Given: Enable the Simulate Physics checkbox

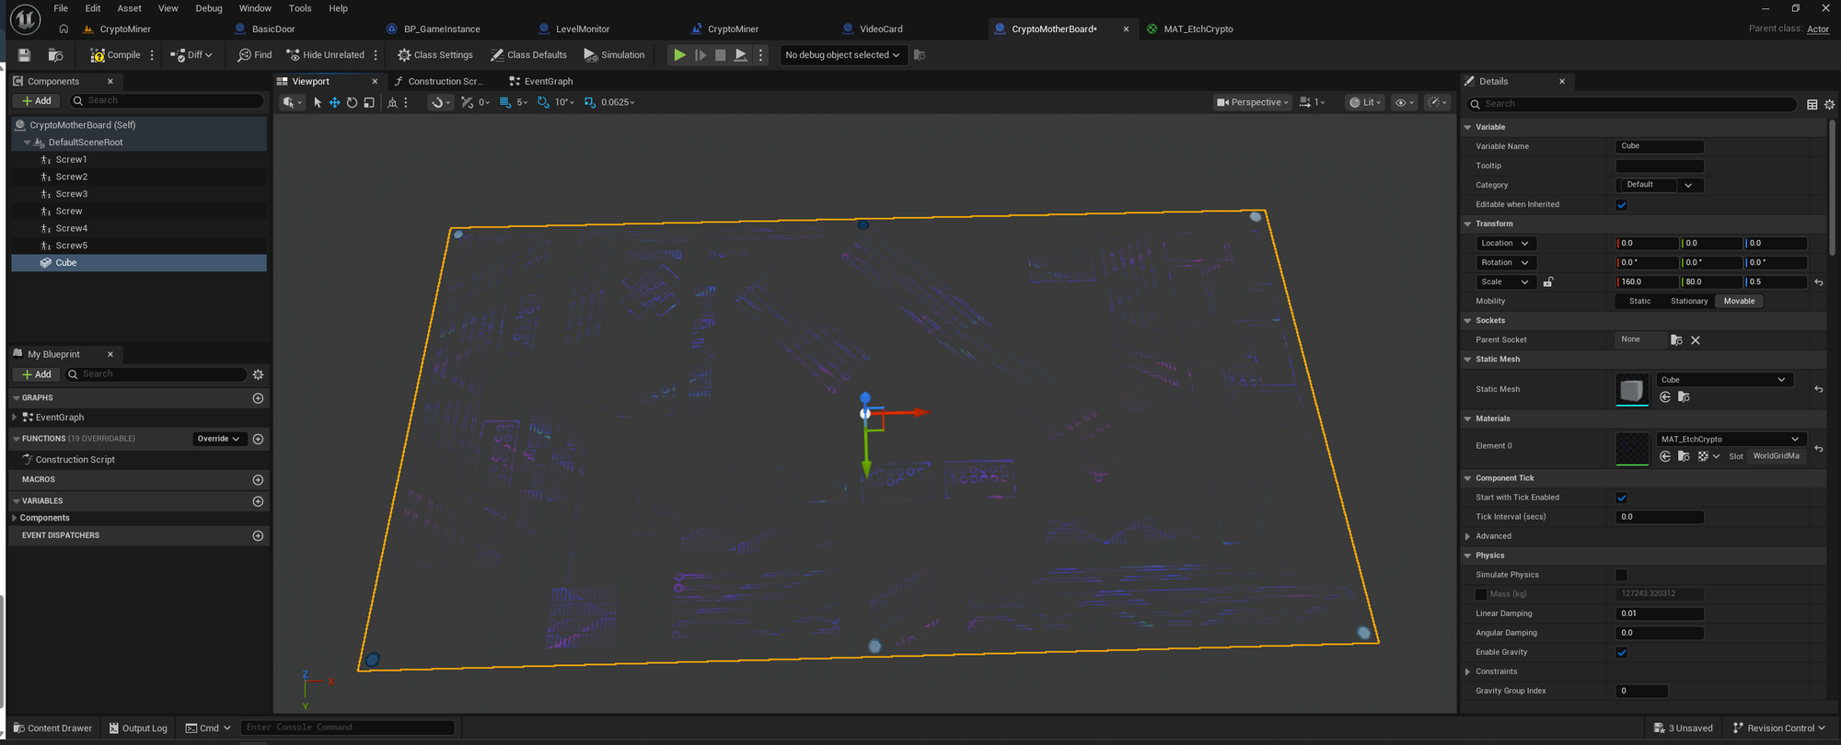Looking at the screenshot, I should pyautogui.click(x=1622, y=575).
